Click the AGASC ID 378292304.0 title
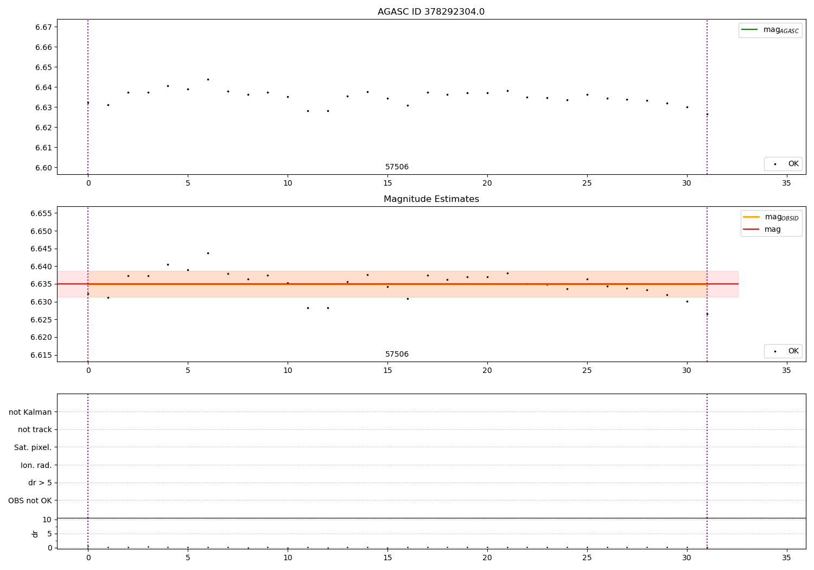This screenshot has width=814, height=570. (431, 12)
